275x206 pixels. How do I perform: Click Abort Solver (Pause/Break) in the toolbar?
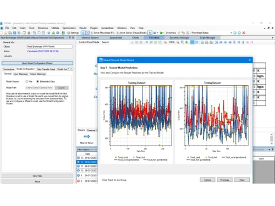pyautogui.click(x=131, y=33)
